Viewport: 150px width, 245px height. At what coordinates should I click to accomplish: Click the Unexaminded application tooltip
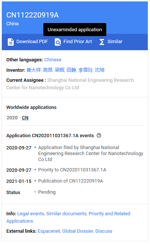pos(75,29)
